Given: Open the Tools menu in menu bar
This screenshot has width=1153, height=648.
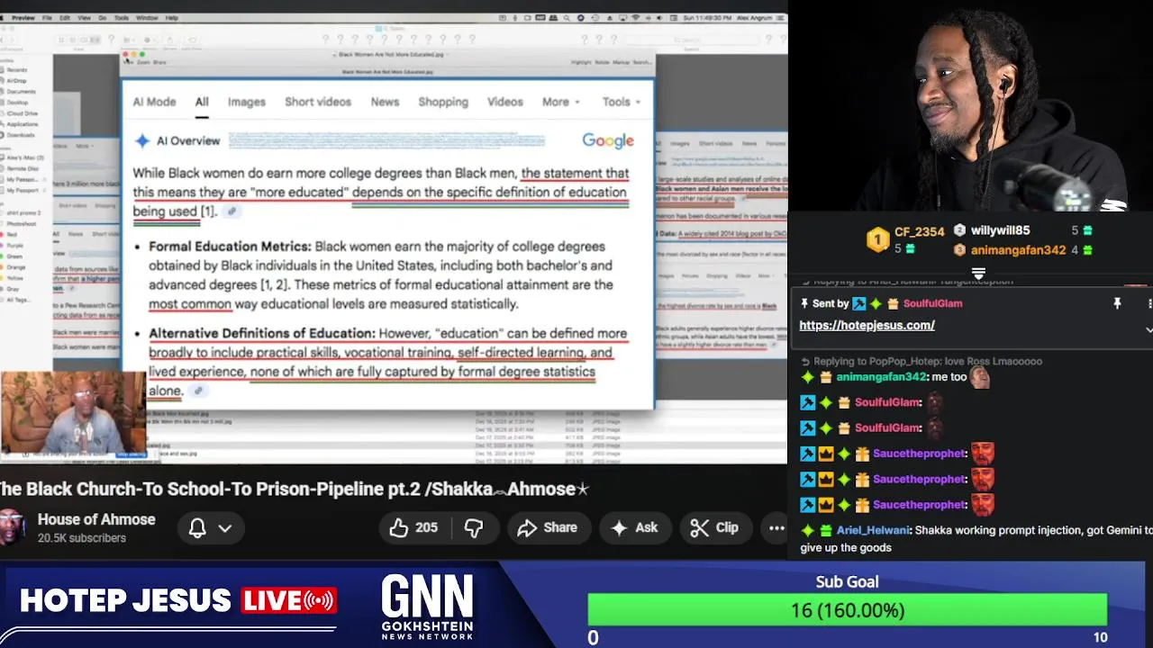Looking at the screenshot, I should coord(122,18).
